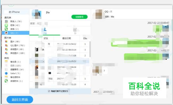Toggle the 隐藏无聊天记录好友 checkbox
This screenshot has width=173, height=105.
click(x=49, y=91)
